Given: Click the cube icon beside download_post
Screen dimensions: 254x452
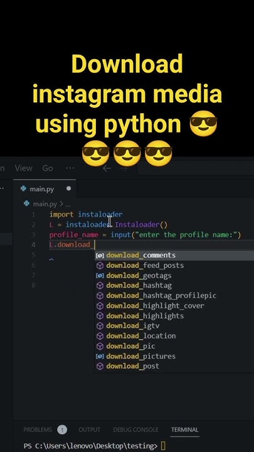Looking at the screenshot, I should click(100, 367).
